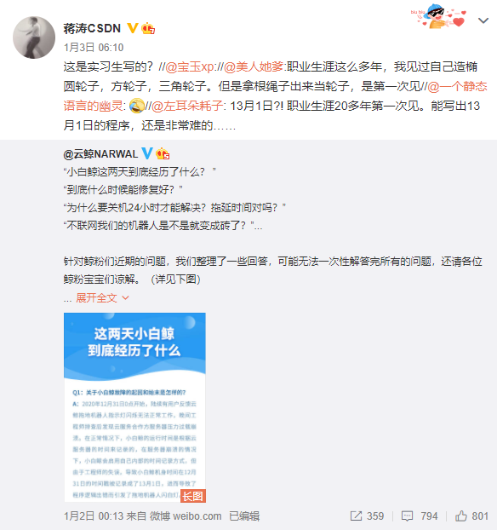497x530 pixels.
Task: Open 蒋涛CSDN profile avatar
Action: pyautogui.click(x=34, y=37)
